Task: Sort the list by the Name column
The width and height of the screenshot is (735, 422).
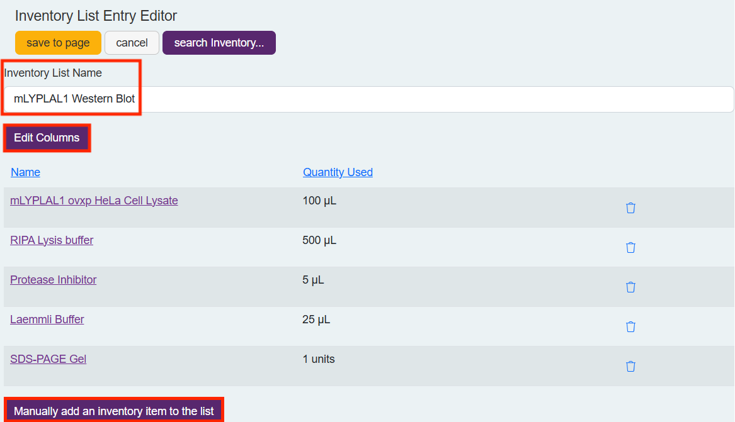Action: tap(25, 172)
